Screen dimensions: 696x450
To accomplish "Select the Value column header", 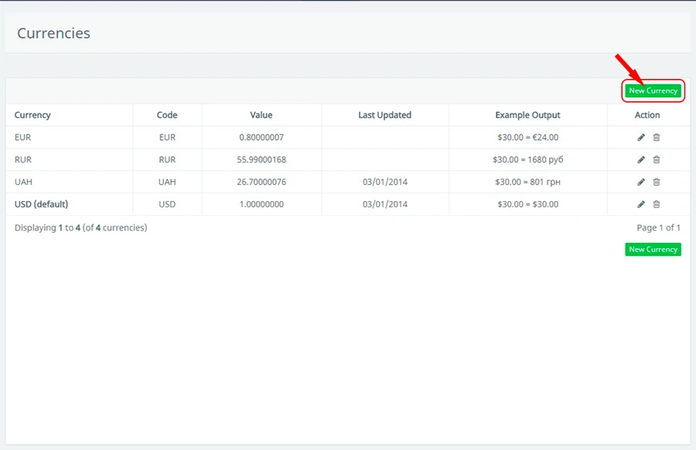I will click(261, 115).
